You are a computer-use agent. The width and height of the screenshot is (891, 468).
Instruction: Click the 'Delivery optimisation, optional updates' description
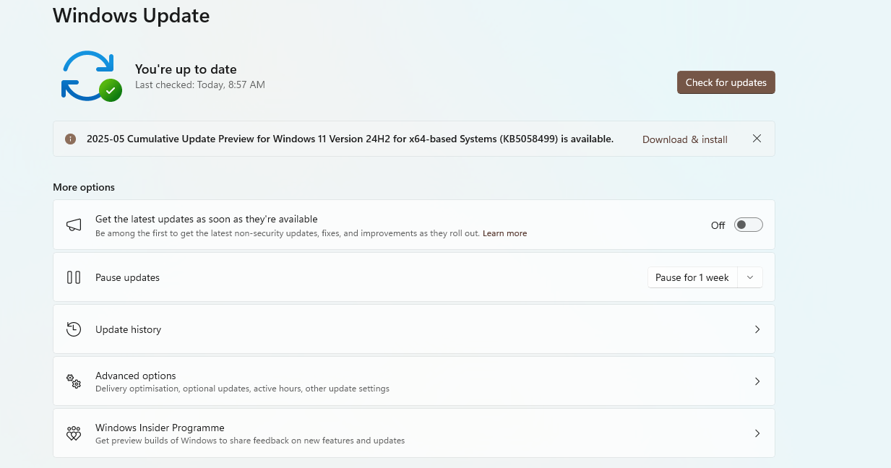point(242,389)
